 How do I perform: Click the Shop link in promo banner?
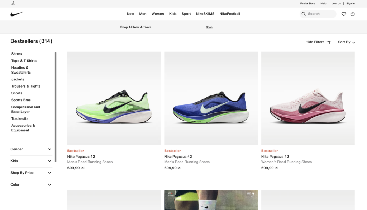coord(209,27)
